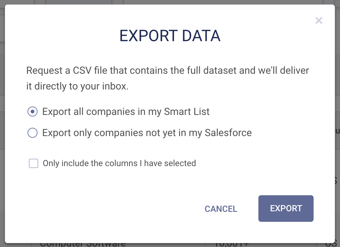The height and width of the screenshot is (247, 340).
Task: Click the Smart List option label text
Action: [x=126, y=111]
